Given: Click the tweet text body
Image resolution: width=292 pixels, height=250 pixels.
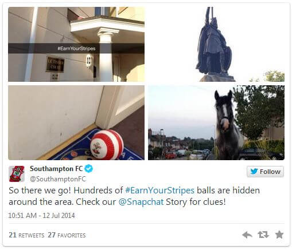Looking at the screenshot, I should (x=134, y=196).
